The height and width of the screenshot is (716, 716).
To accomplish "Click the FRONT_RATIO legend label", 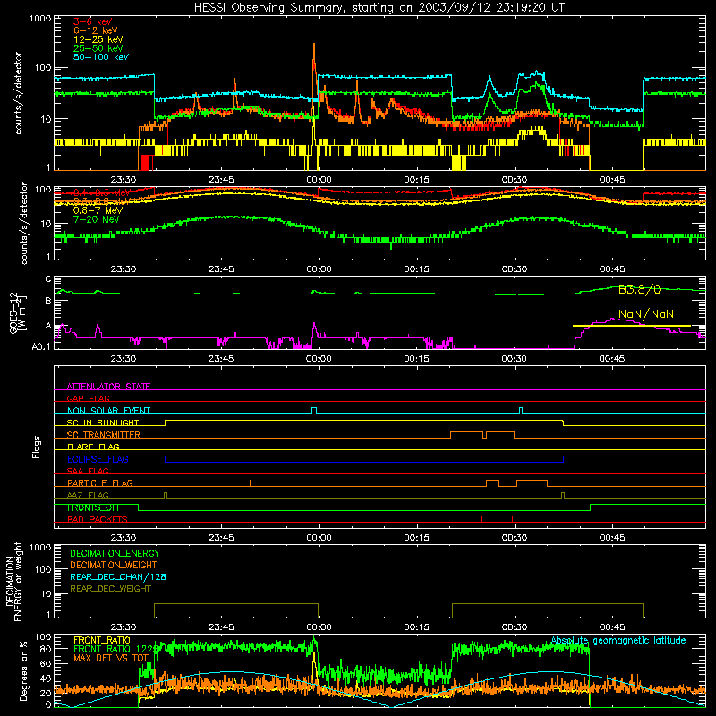I will 102,640.
